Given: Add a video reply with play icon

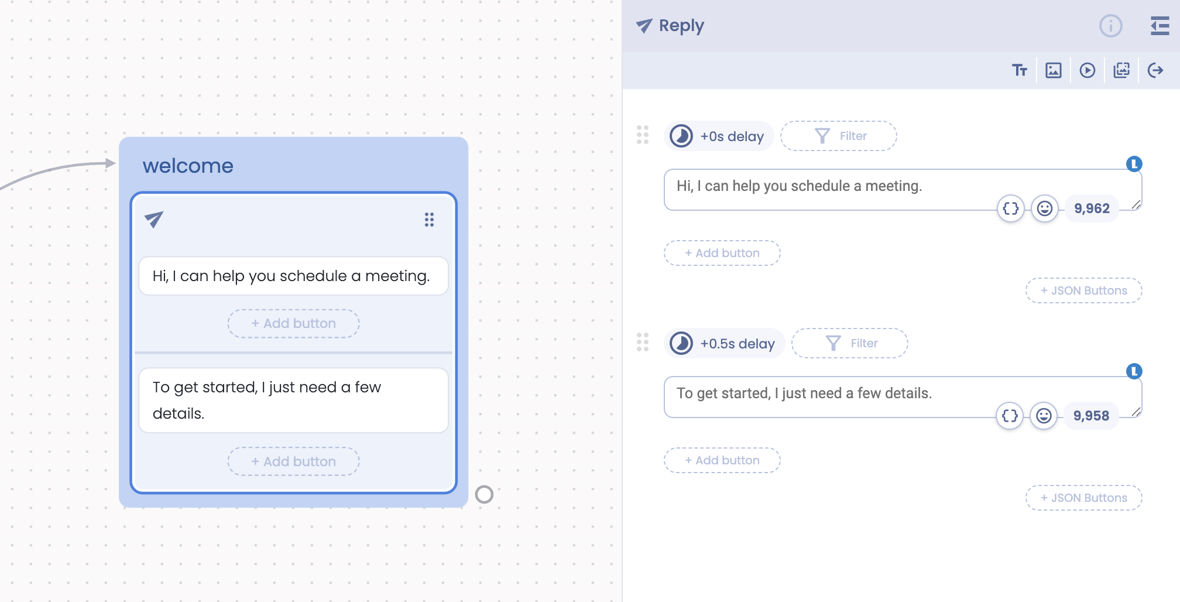Looking at the screenshot, I should pyautogui.click(x=1087, y=70).
